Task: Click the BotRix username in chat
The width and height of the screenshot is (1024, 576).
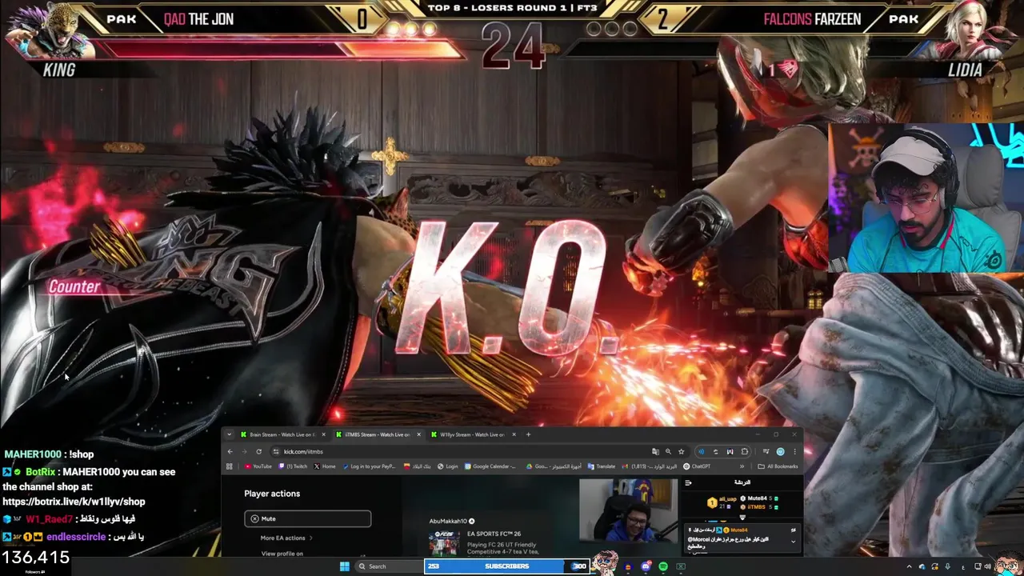Action: point(40,472)
